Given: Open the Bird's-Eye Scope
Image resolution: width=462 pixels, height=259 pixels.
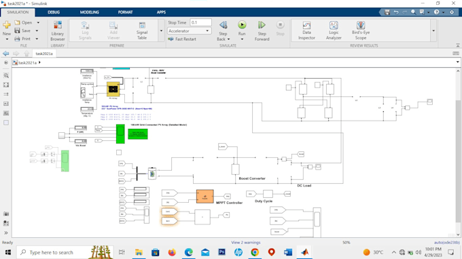Looking at the screenshot, I should (x=361, y=31).
